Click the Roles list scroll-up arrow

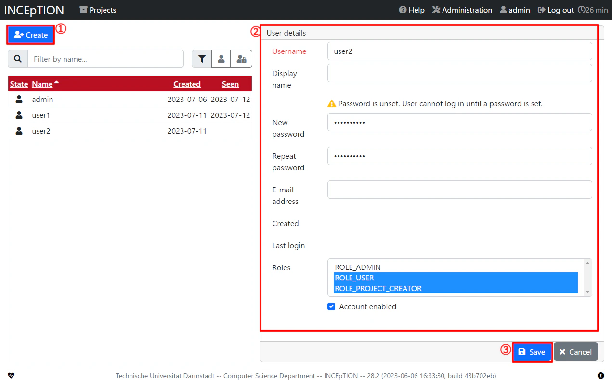[587, 263]
